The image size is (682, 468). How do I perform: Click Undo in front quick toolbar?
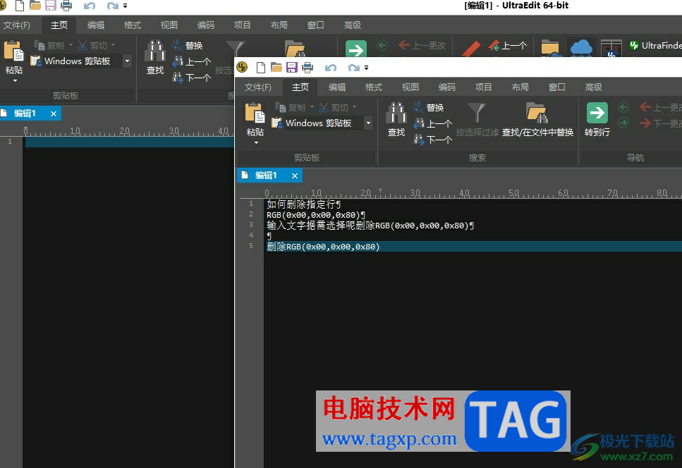pyautogui.click(x=331, y=68)
